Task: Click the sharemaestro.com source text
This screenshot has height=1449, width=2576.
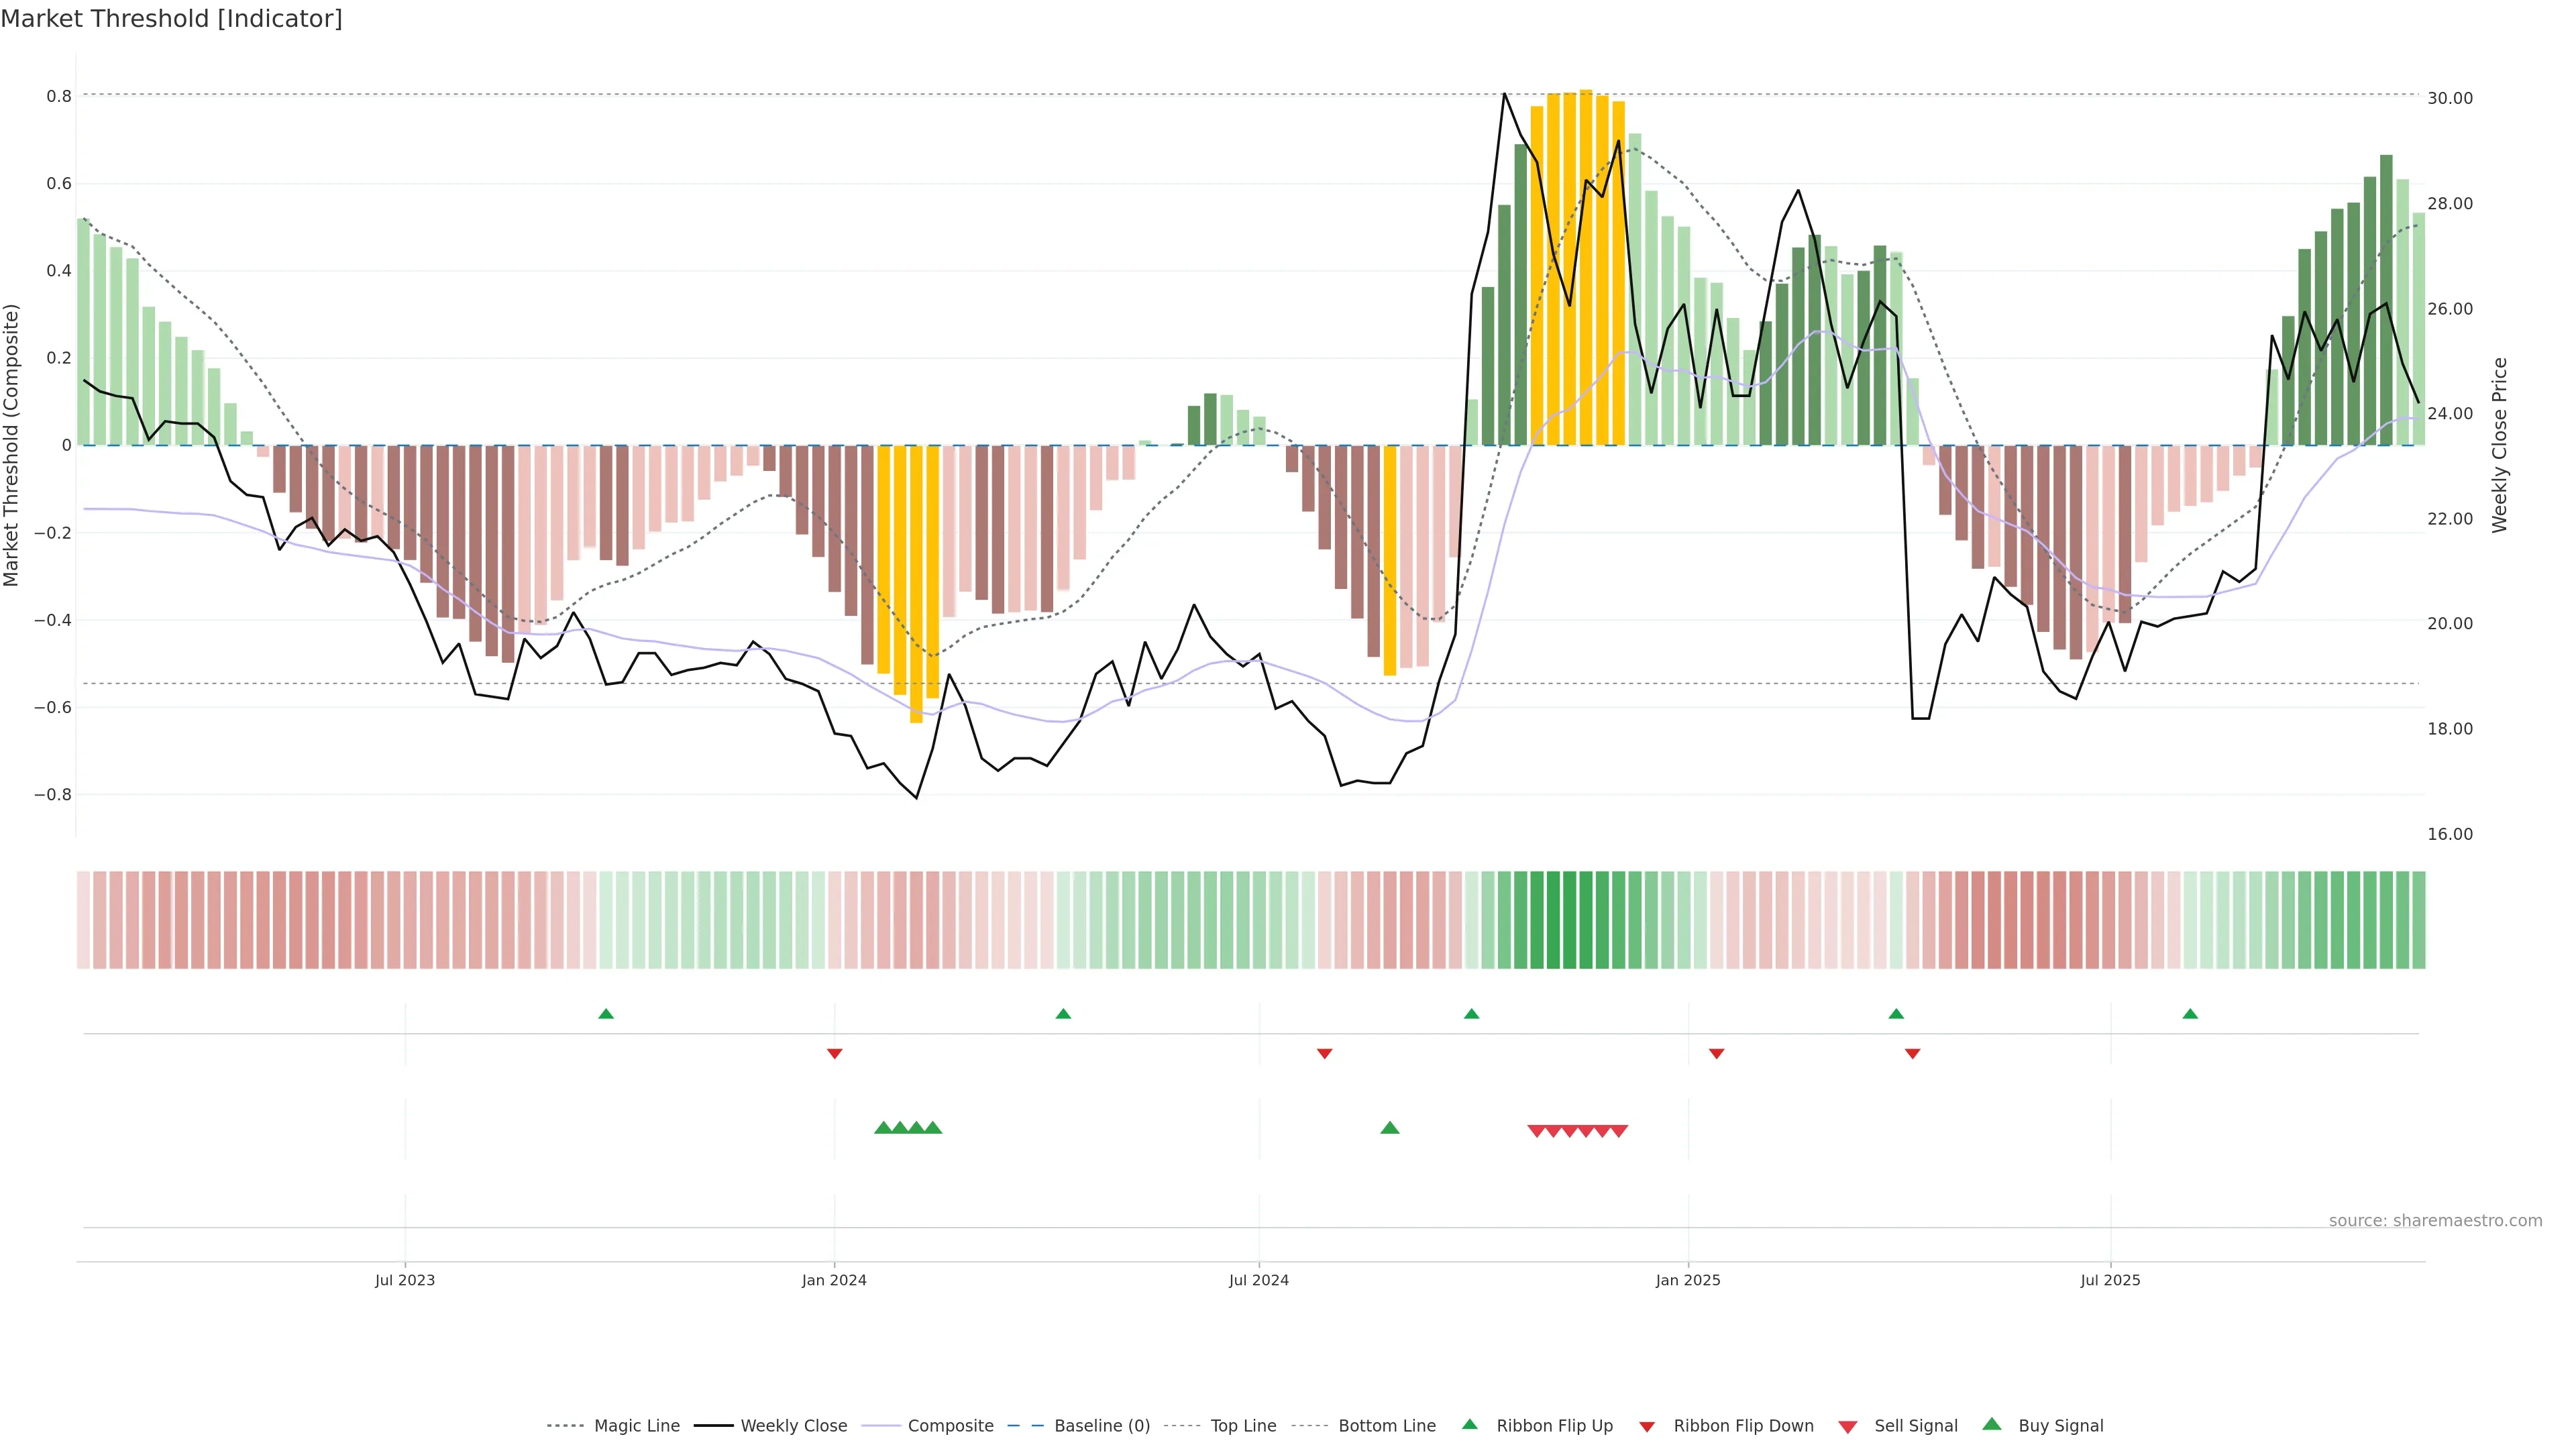Action: [2435, 1221]
